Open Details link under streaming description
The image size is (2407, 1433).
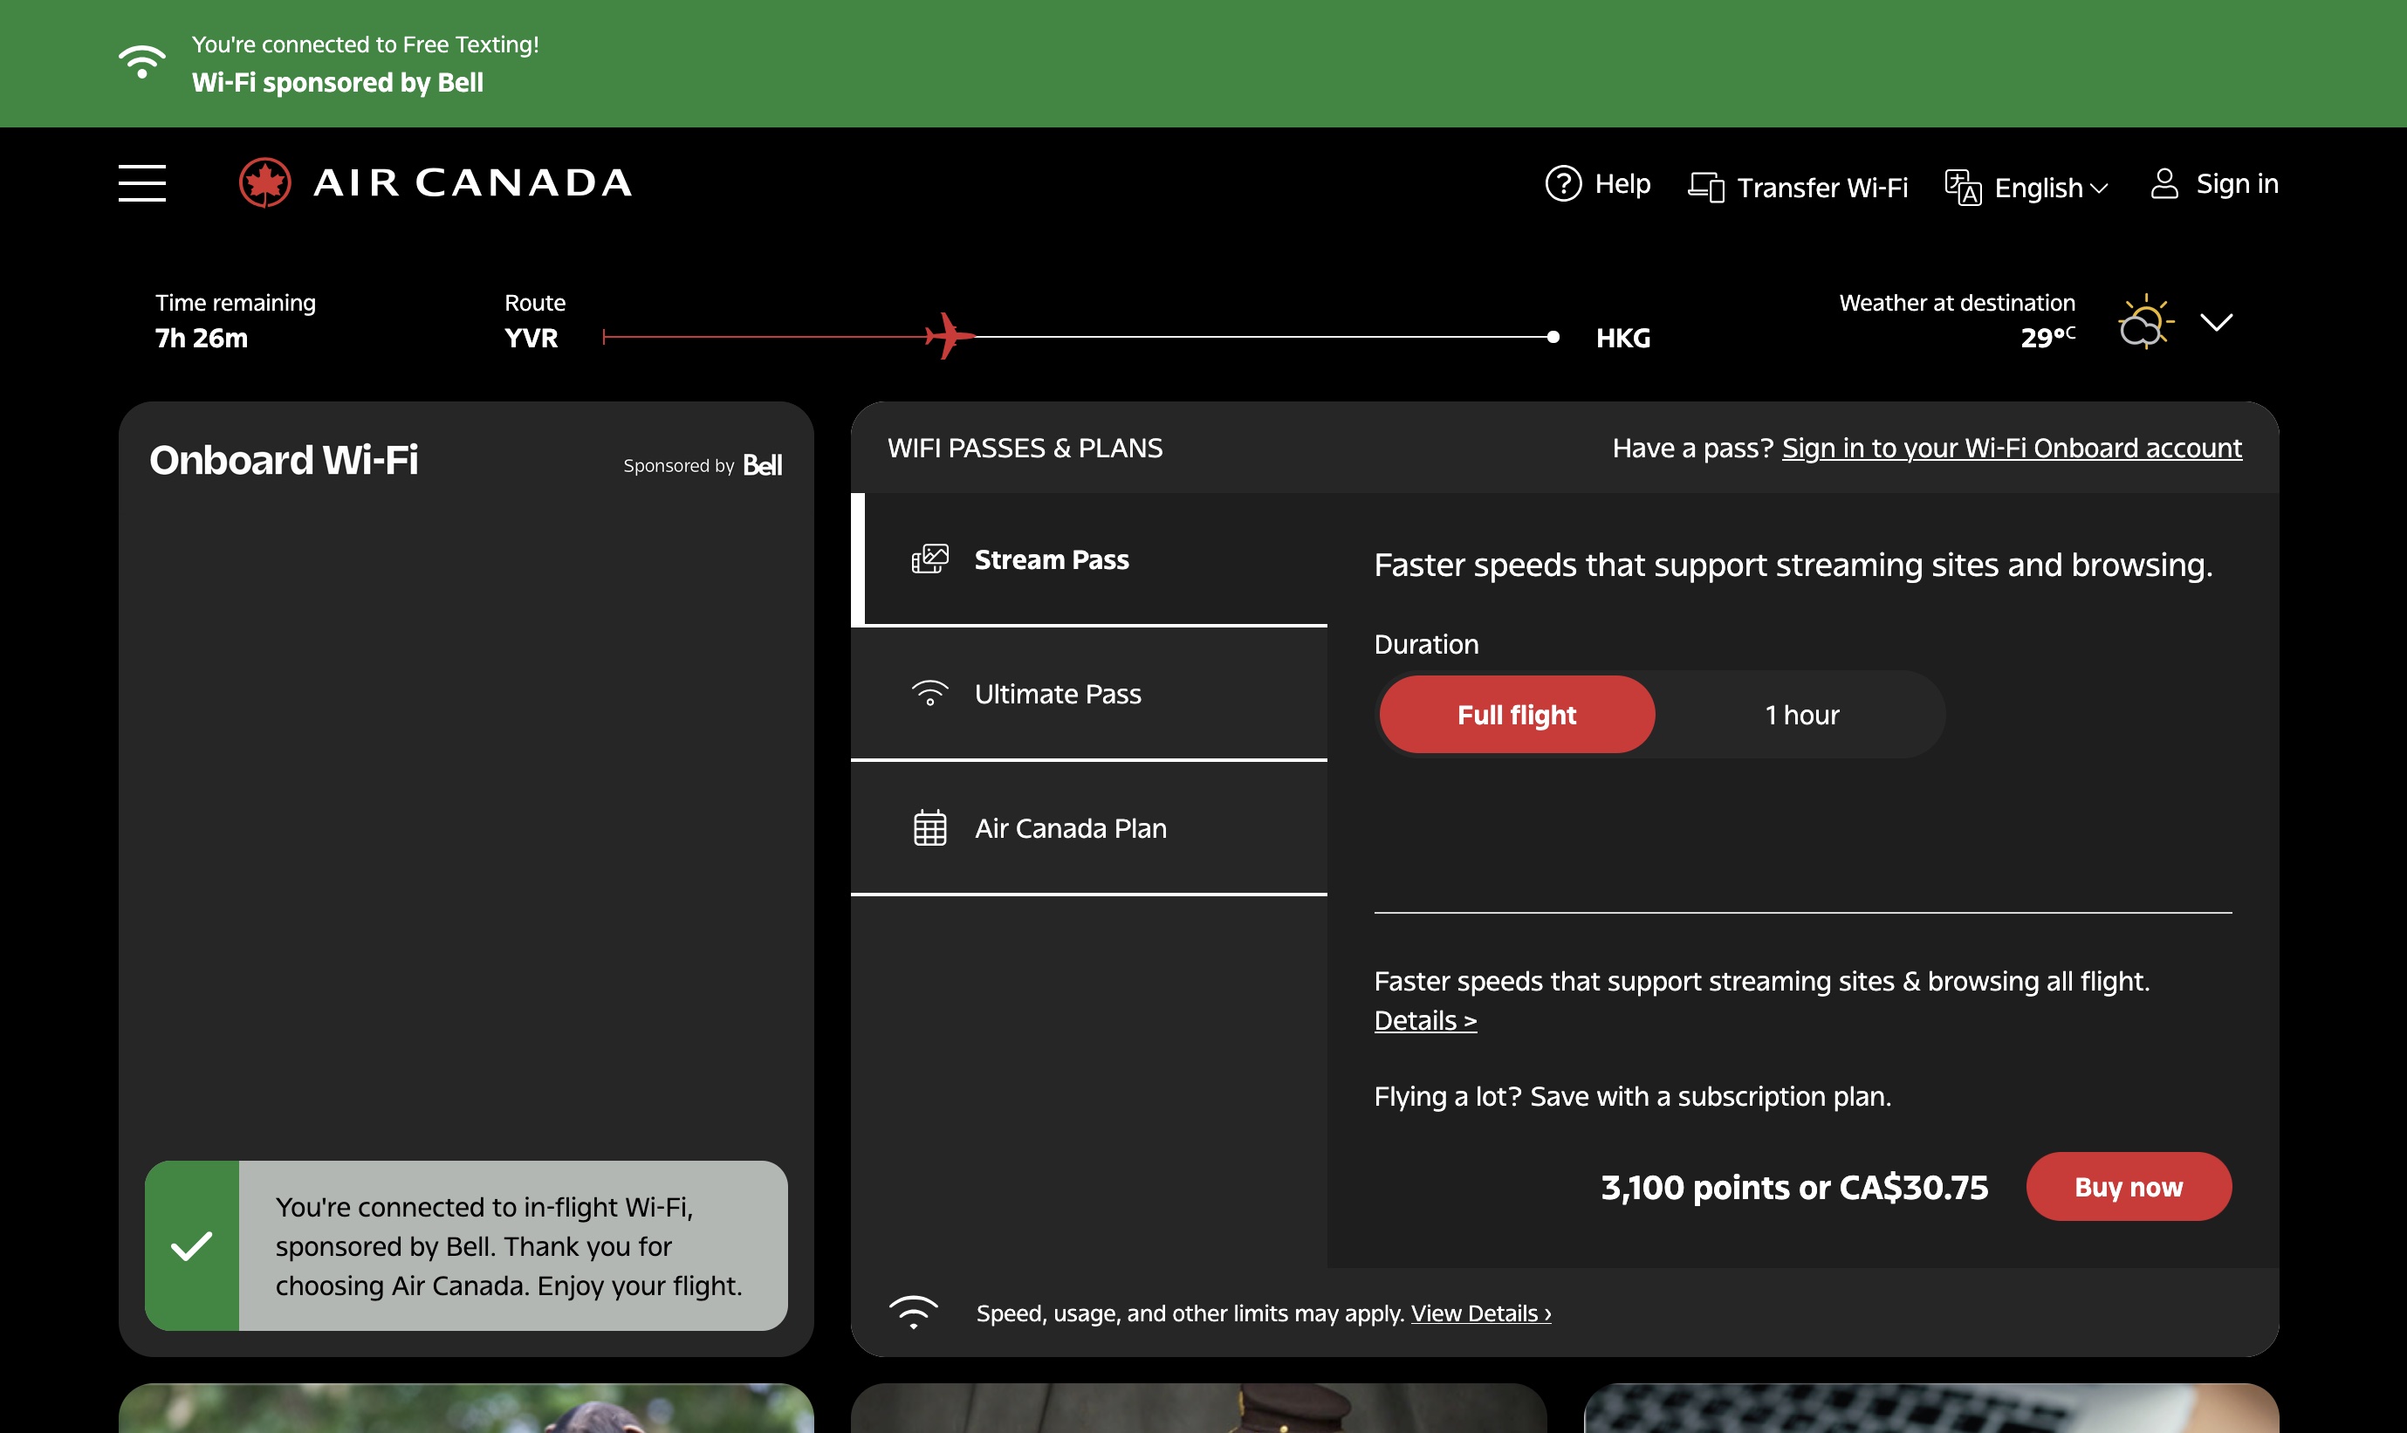[x=1424, y=1021]
